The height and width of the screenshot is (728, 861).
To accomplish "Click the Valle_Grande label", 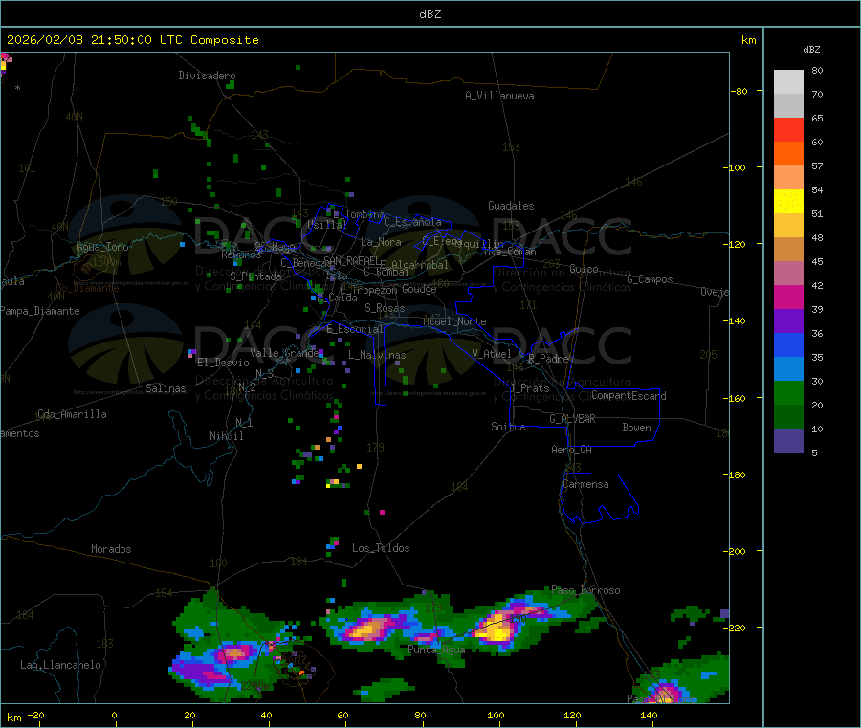I will click(284, 353).
